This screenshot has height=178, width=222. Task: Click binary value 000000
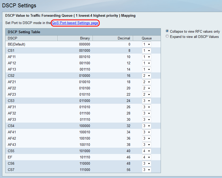85,44
